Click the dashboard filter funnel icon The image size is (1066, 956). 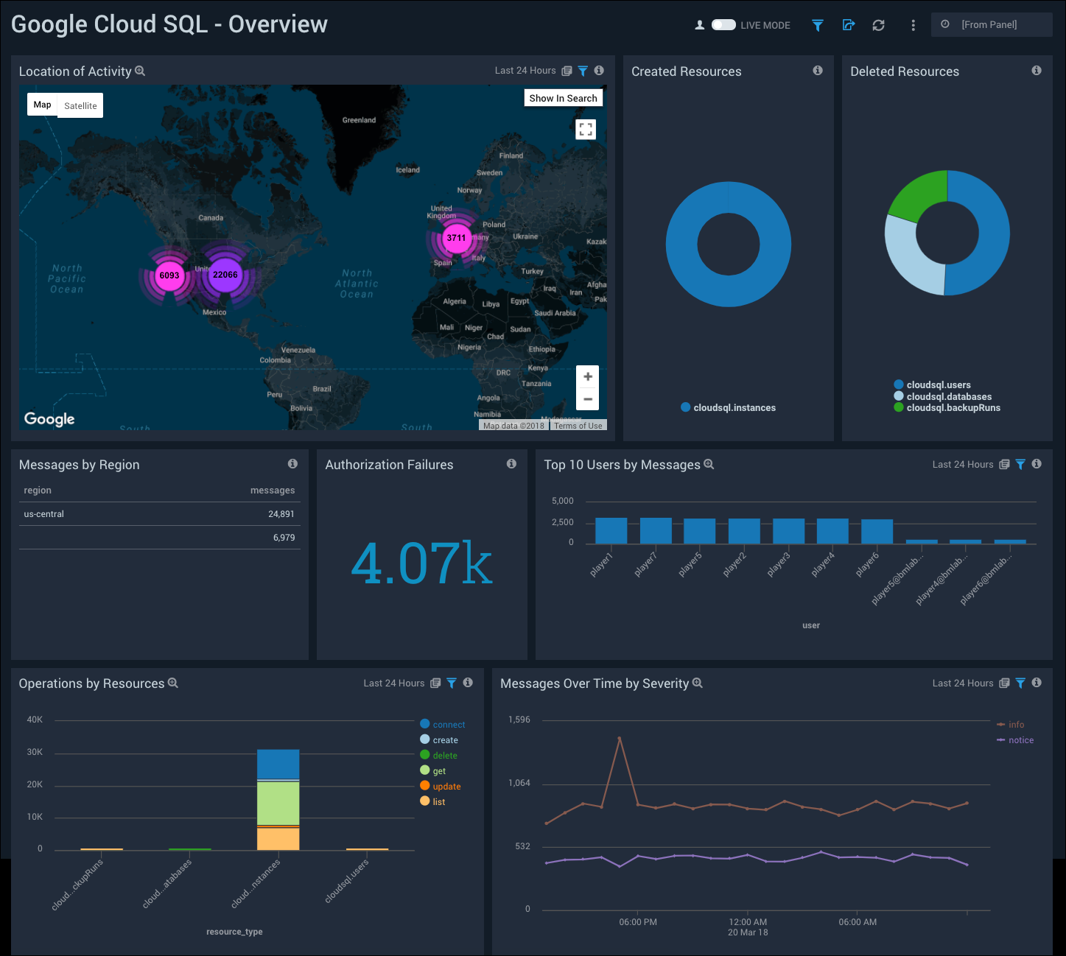click(817, 25)
